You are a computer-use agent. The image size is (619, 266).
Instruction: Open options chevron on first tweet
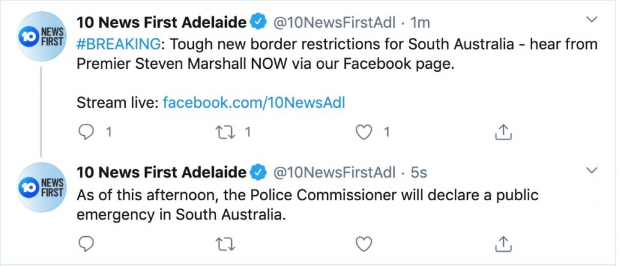pos(592,21)
